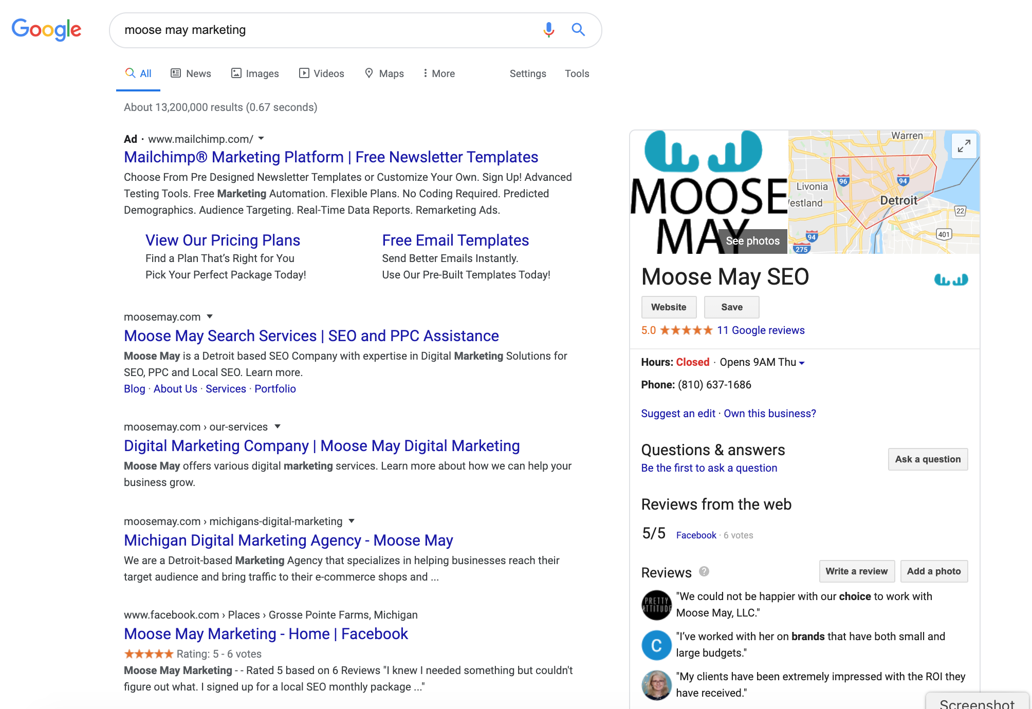Open the Mailchimp Marketing Platform ad link
1032x709 pixels.
(x=331, y=157)
